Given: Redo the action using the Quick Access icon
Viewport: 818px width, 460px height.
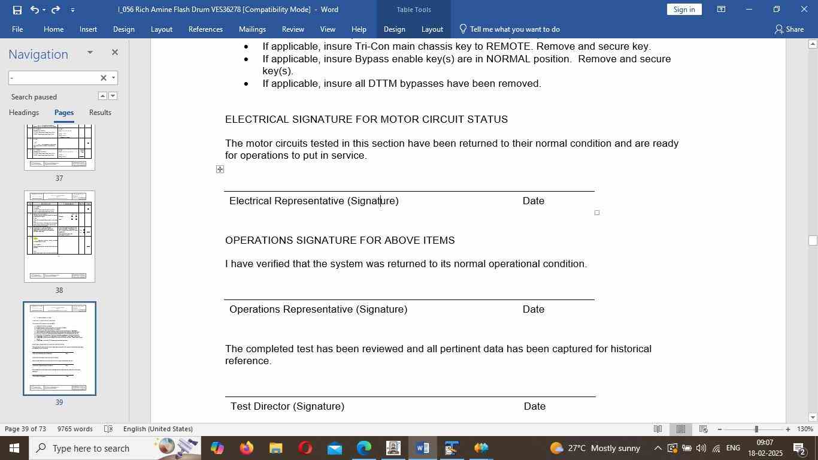Looking at the screenshot, I should coord(56,10).
